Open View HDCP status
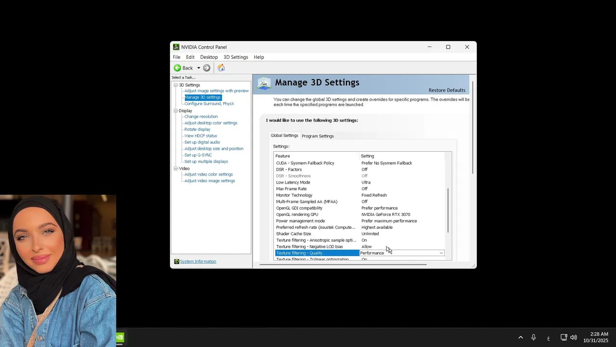 click(201, 136)
